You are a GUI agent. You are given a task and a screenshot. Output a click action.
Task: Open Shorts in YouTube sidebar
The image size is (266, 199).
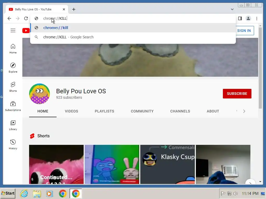click(x=13, y=87)
